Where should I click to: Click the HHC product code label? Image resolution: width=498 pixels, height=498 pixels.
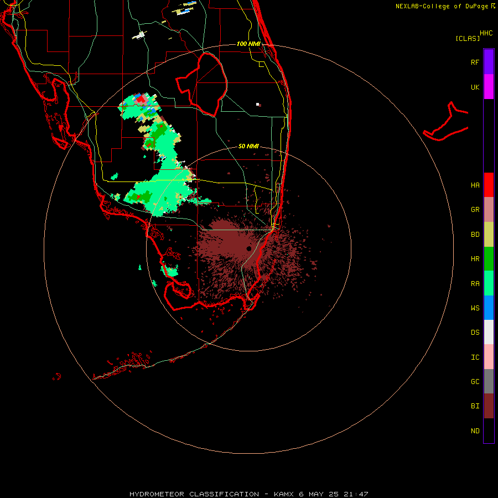pos(486,33)
